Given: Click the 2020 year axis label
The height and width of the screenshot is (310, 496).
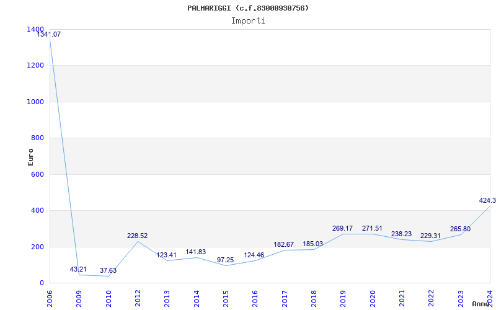Looking at the screenshot, I should tap(373, 299).
